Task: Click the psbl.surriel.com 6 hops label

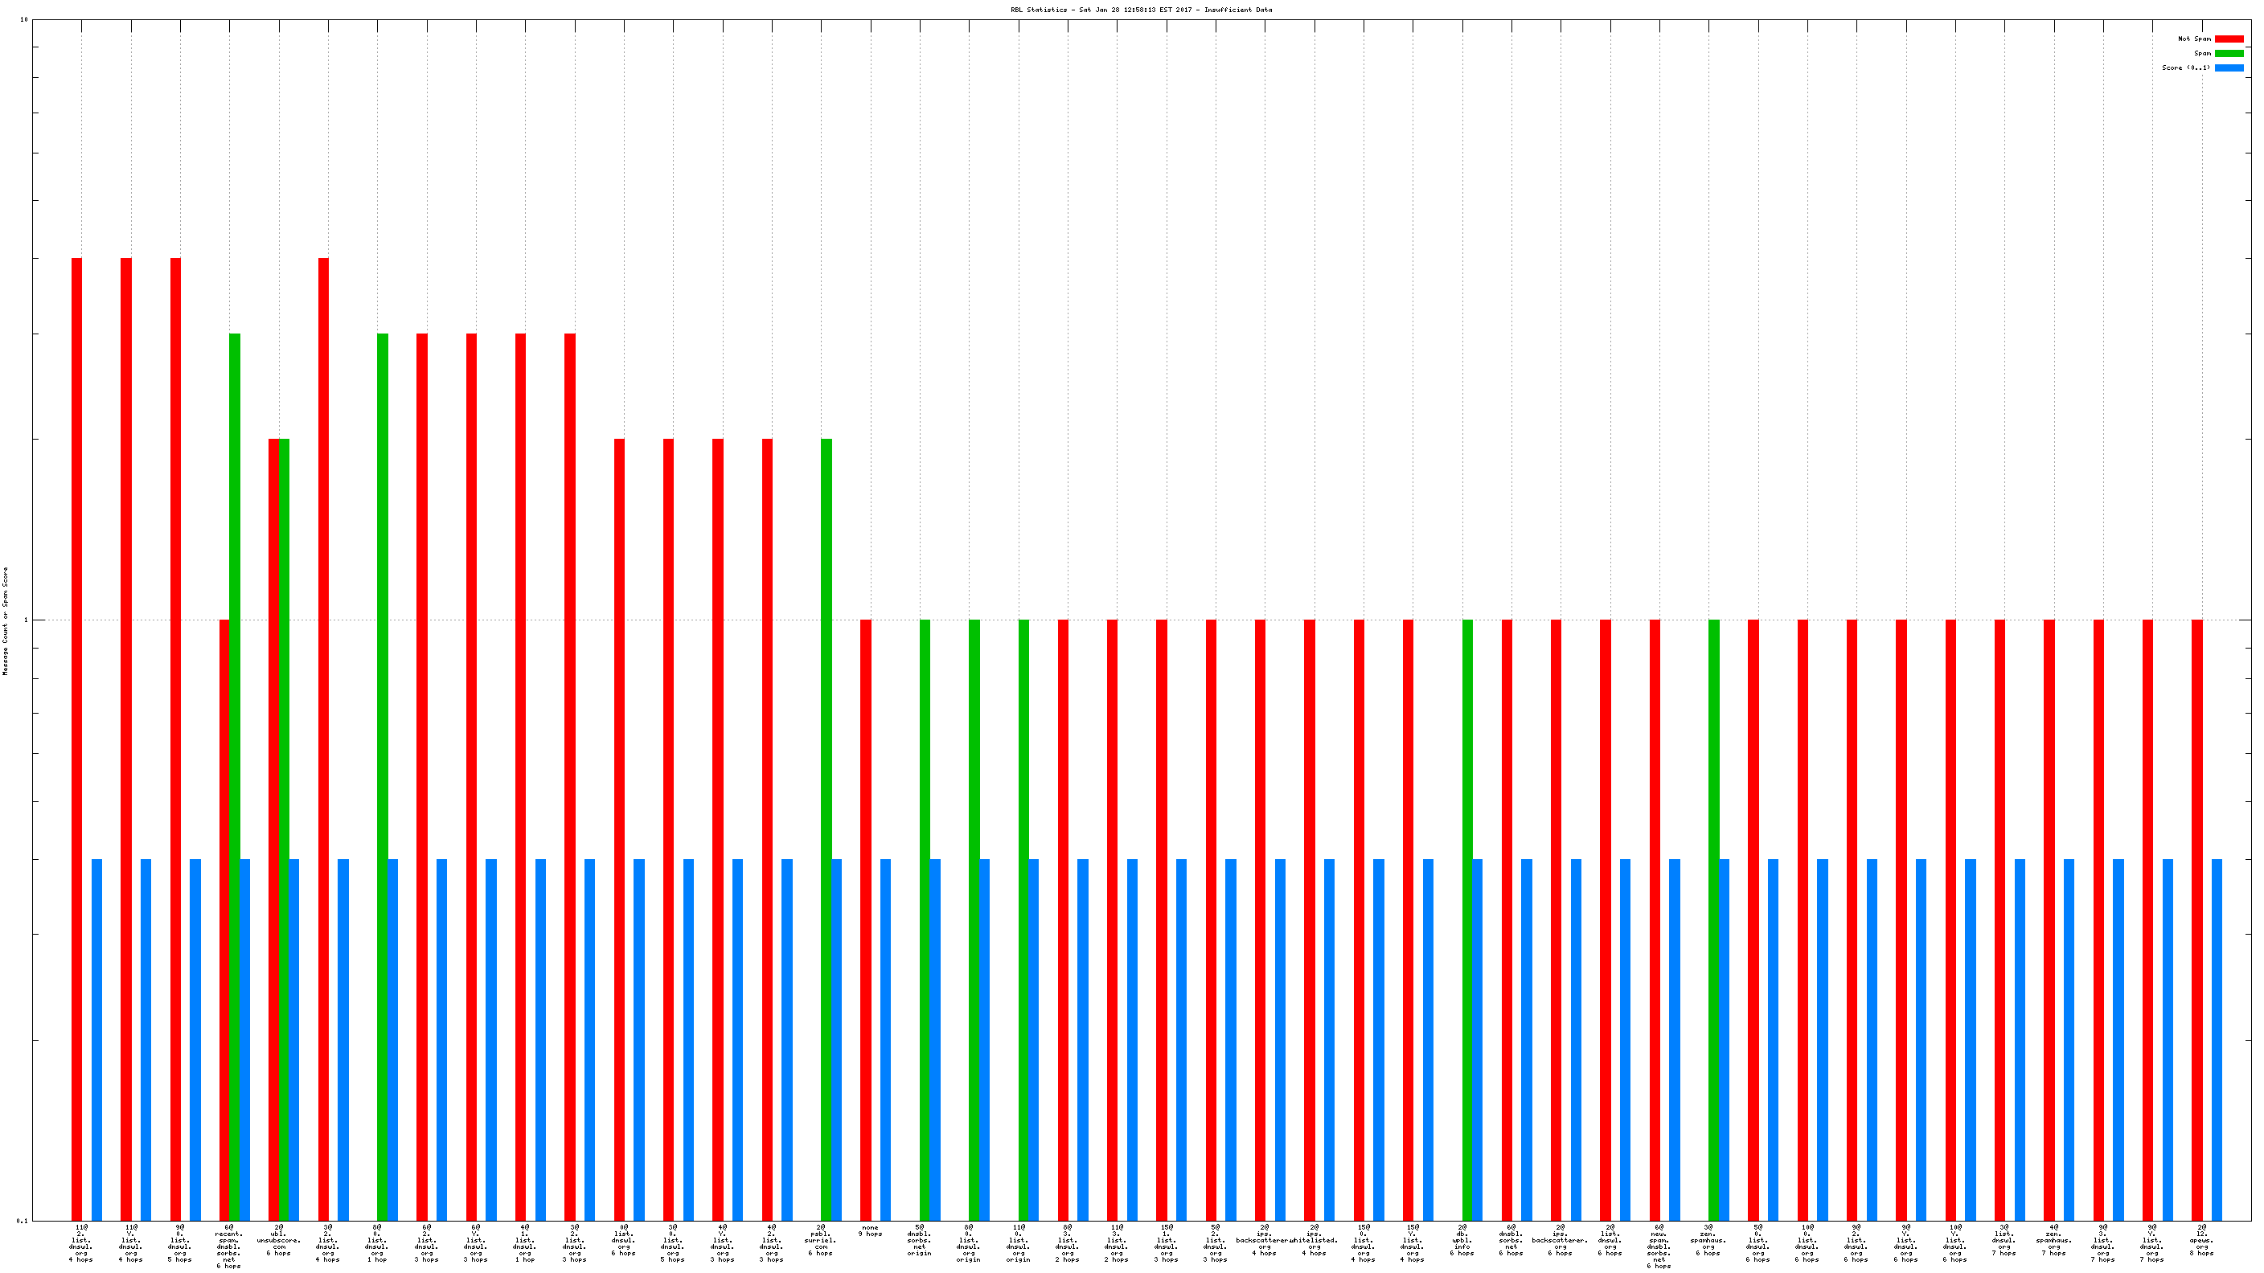Action: (x=820, y=1239)
